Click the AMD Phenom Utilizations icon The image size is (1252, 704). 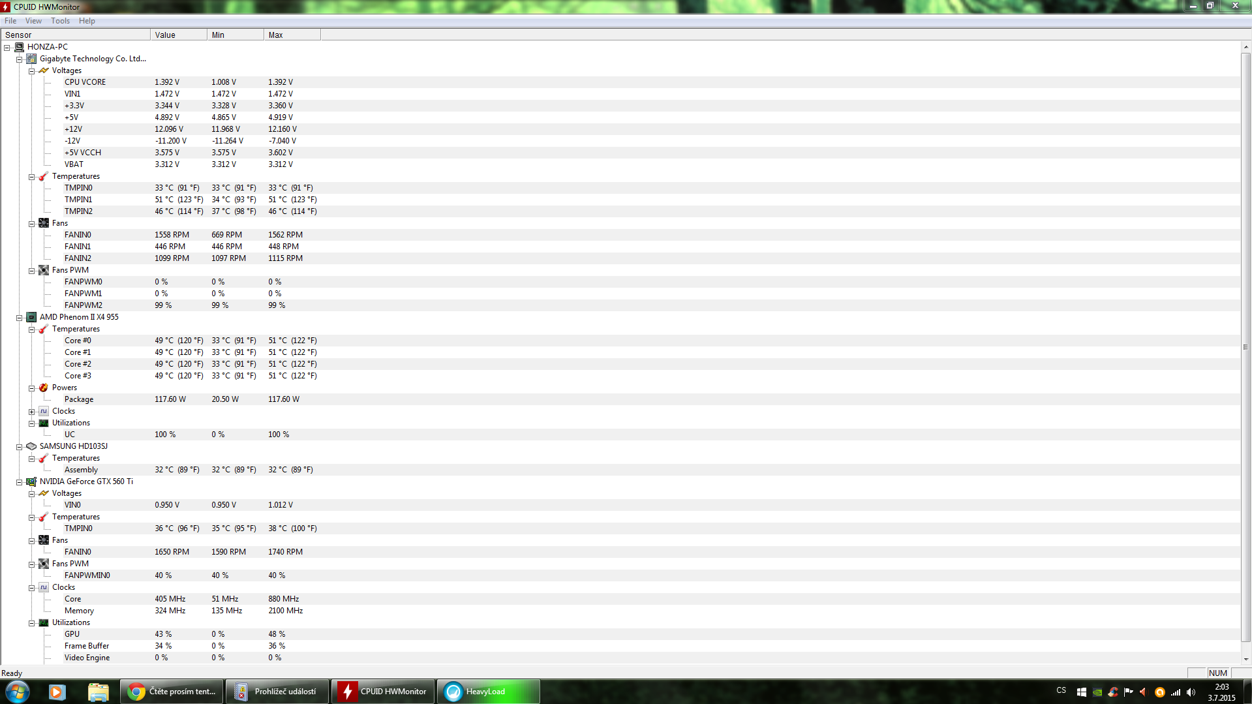click(44, 423)
